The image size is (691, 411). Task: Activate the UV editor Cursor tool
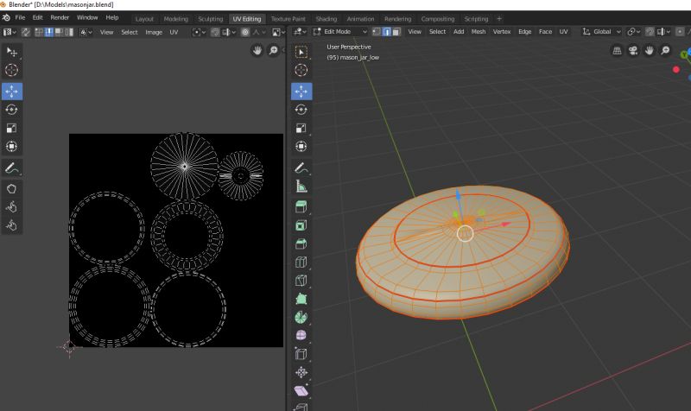pos(11,70)
